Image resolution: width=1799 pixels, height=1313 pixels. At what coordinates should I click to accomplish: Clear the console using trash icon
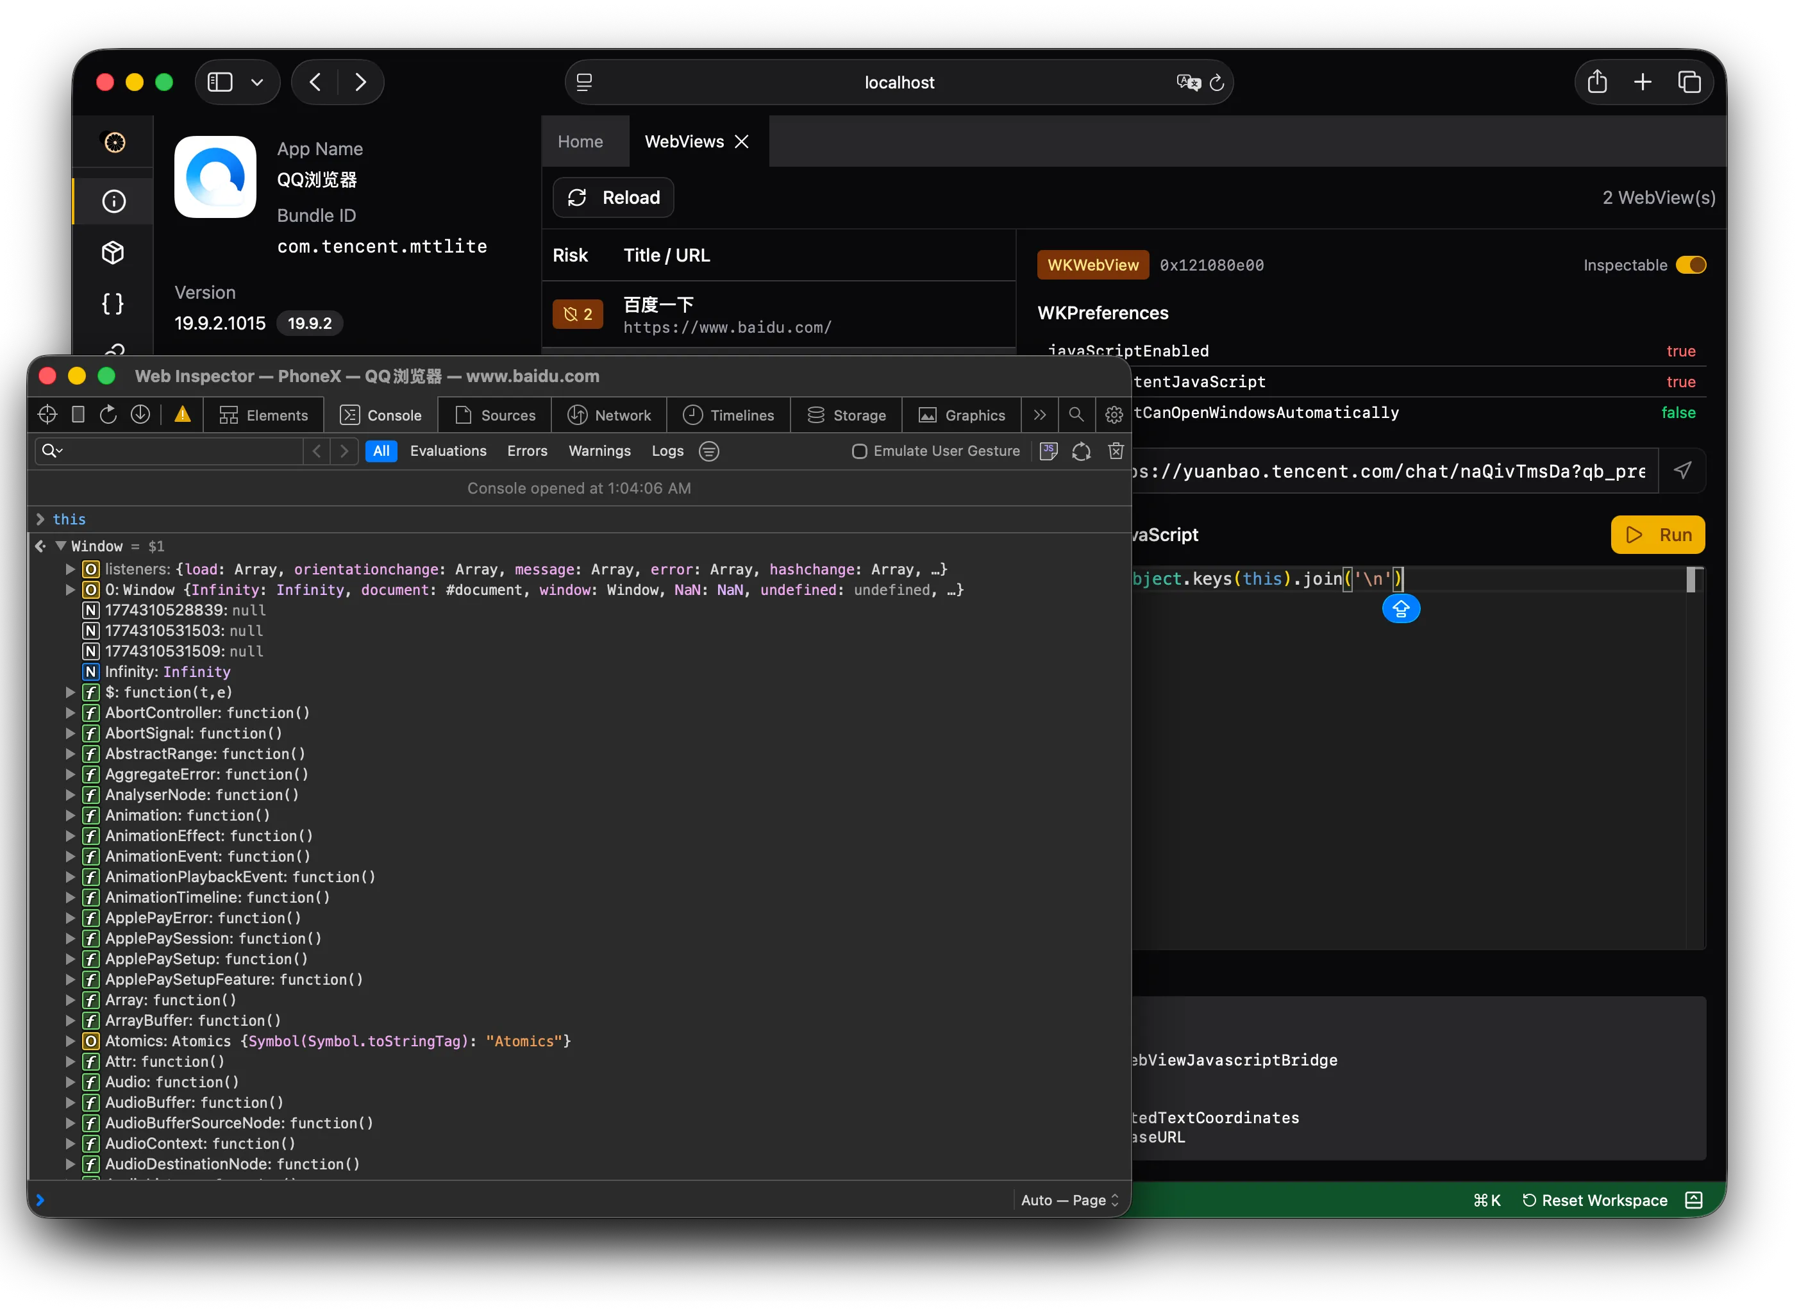point(1115,451)
